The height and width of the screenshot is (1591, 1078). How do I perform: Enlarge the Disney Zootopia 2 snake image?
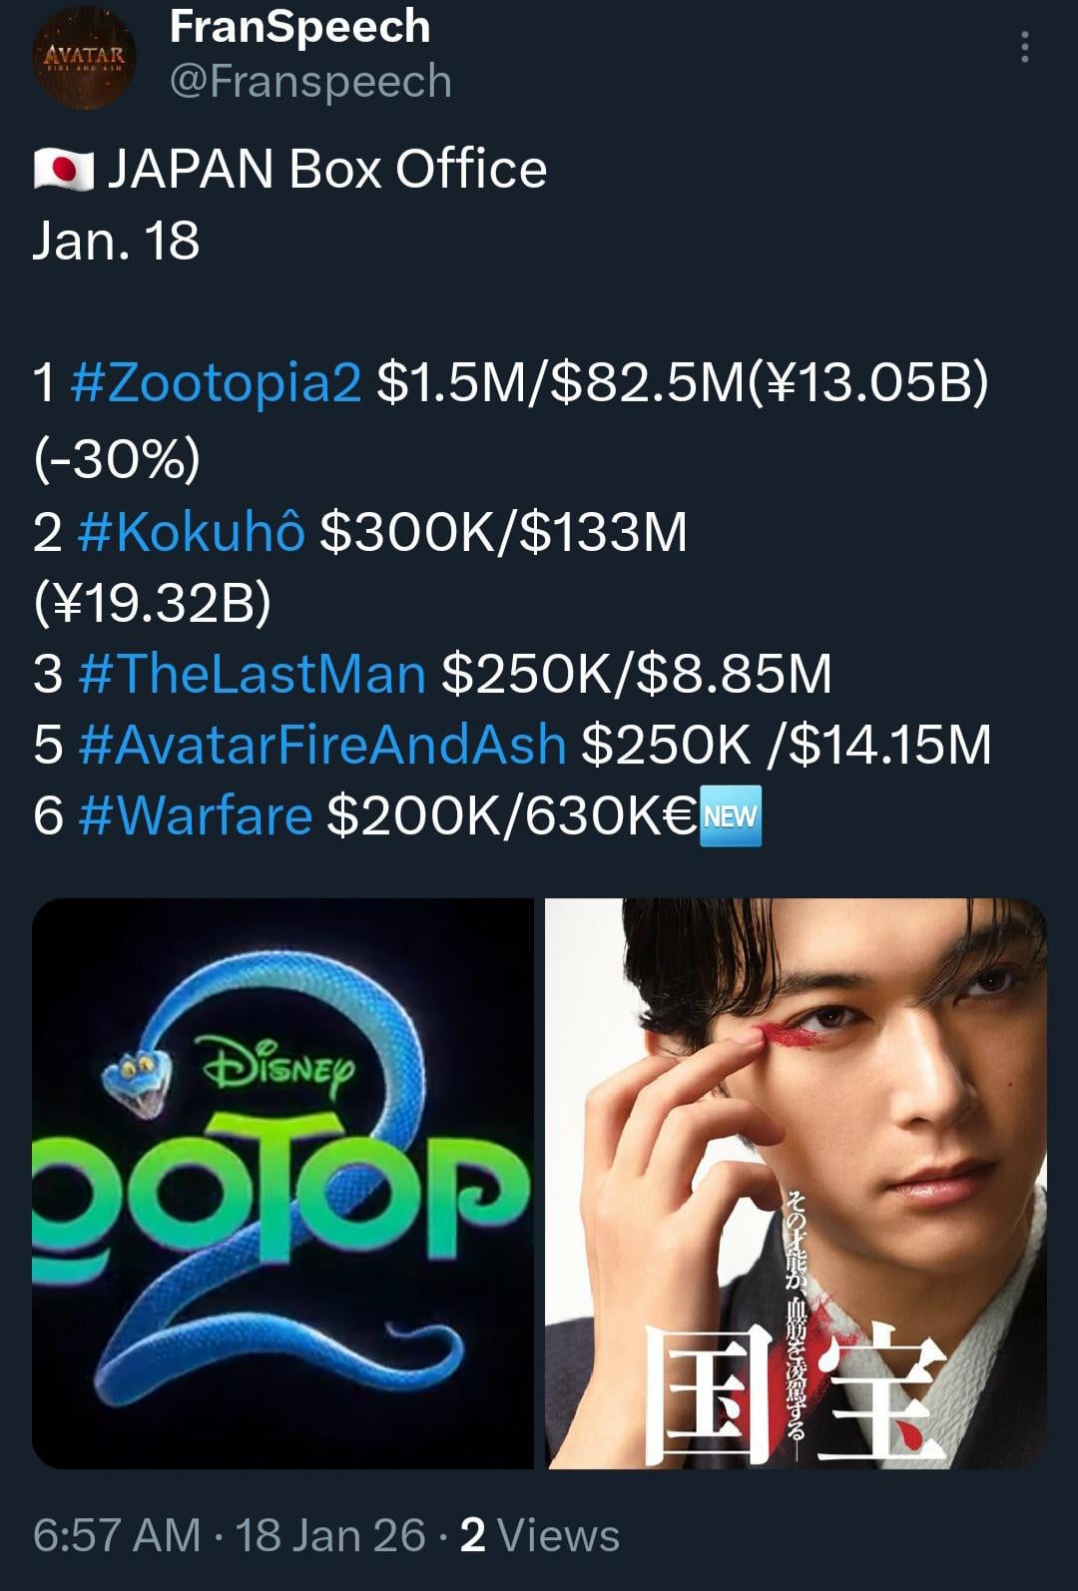[x=282, y=1183]
